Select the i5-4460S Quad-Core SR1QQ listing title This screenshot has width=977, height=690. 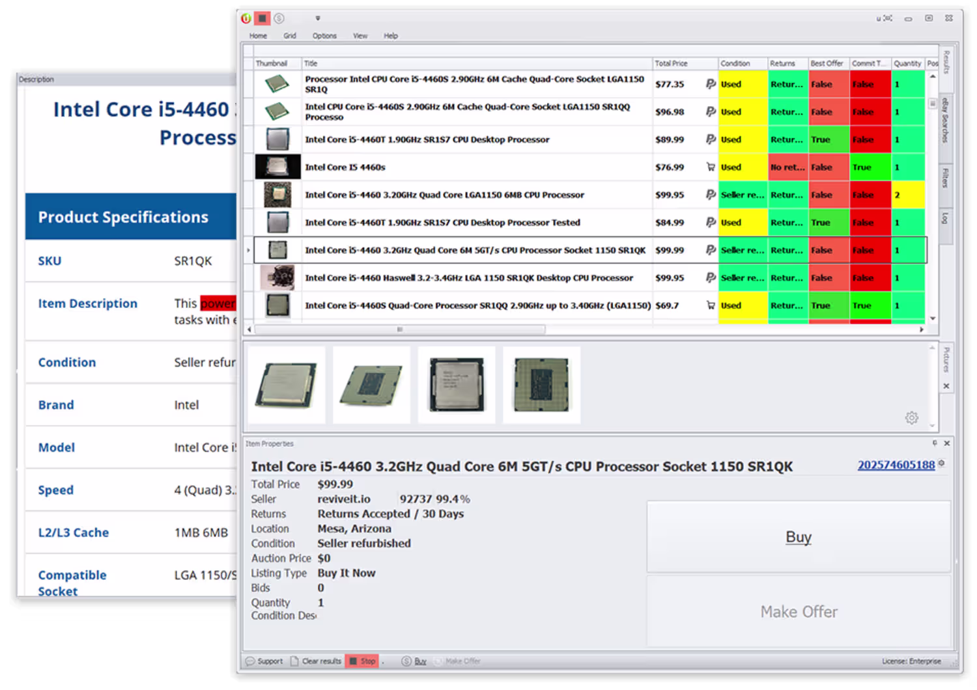tap(478, 305)
